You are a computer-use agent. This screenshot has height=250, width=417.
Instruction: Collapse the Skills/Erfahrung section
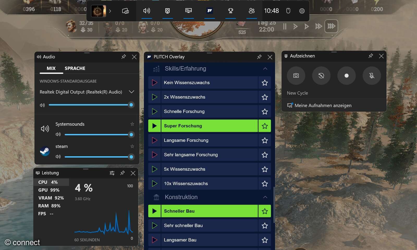click(x=265, y=68)
